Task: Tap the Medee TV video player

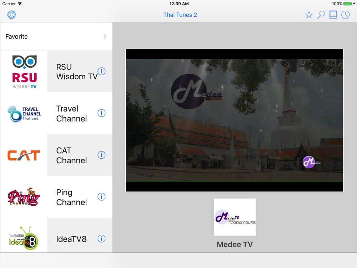Action: [234, 120]
